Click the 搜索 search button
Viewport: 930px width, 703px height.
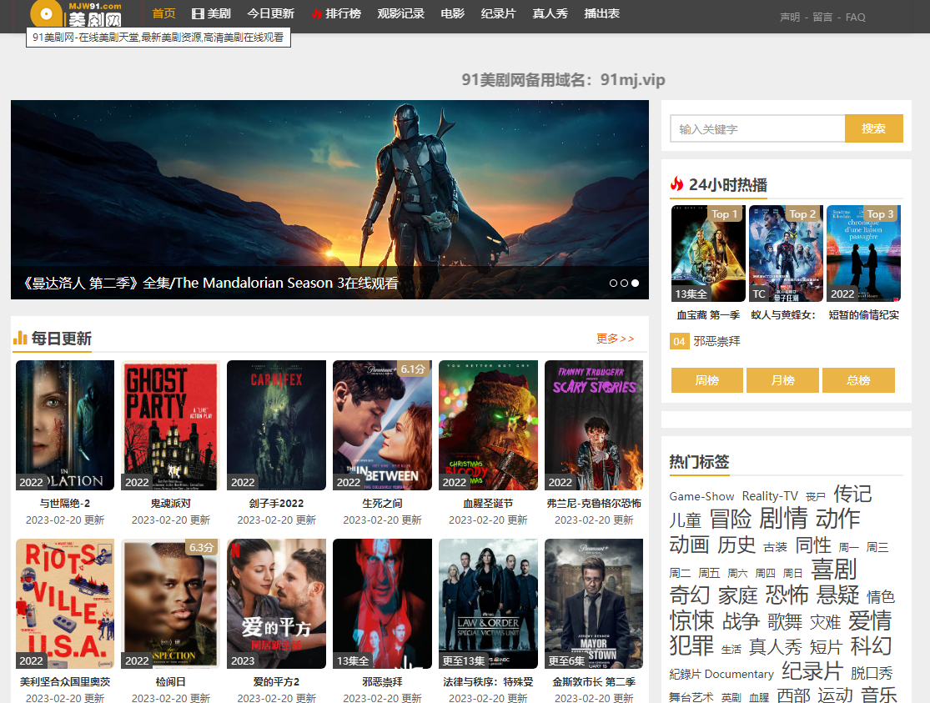pos(873,128)
